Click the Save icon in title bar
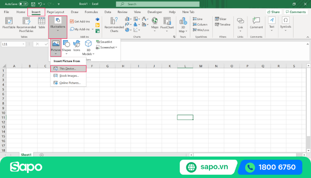 pyautogui.click(x=33, y=4)
